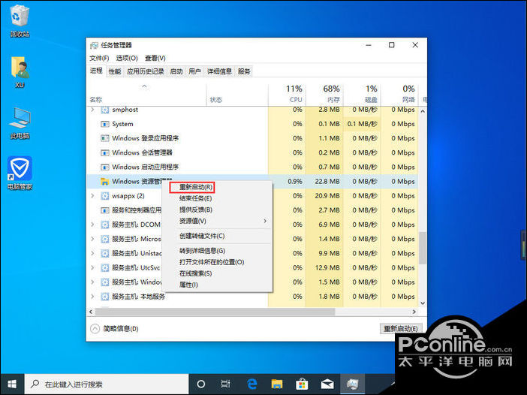The height and width of the screenshot is (395, 527).
Task: Expand the smphost process group
Action: pyautogui.click(x=93, y=110)
